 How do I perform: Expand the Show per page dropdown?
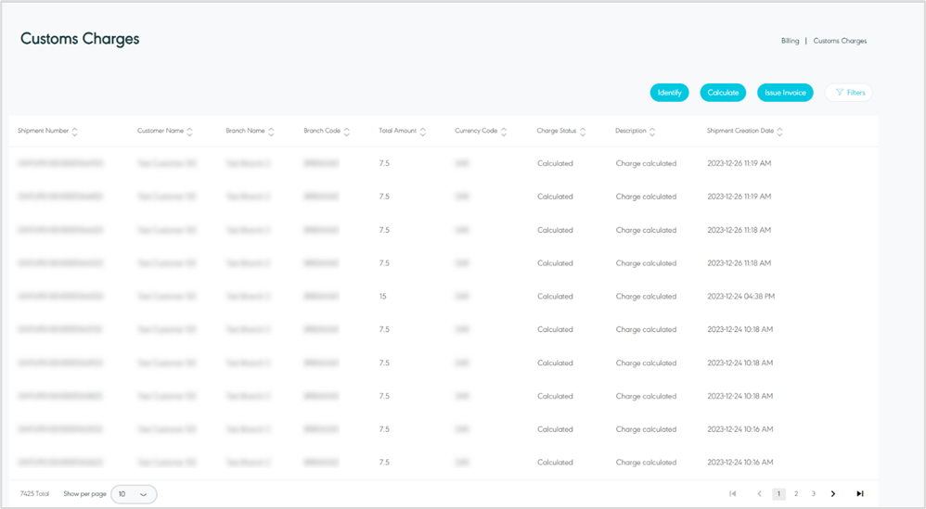click(x=134, y=494)
